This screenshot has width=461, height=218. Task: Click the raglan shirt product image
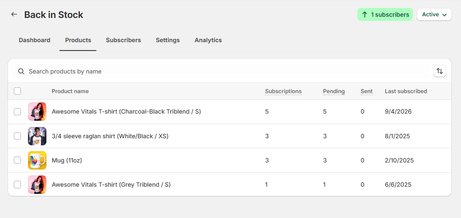(37, 136)
